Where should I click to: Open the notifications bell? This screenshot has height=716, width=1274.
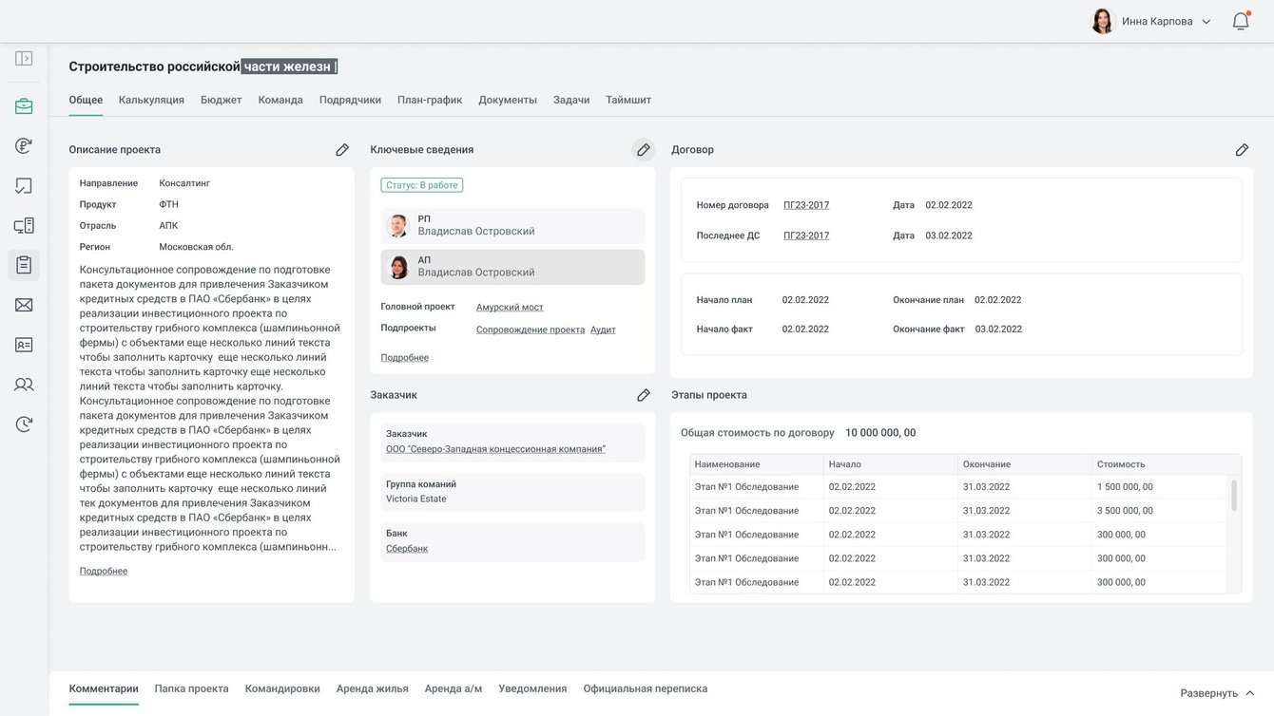pos(1241,21)
